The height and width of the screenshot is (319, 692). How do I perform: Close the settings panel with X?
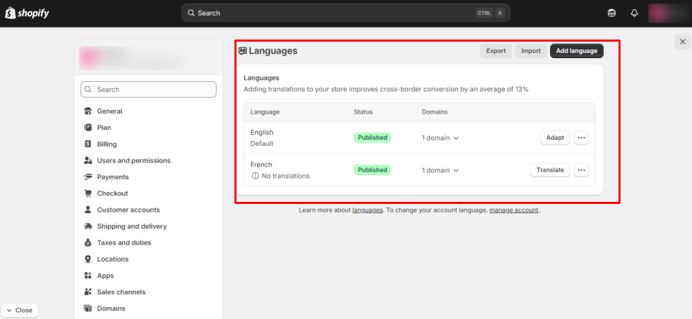click(x=682, y=42)
